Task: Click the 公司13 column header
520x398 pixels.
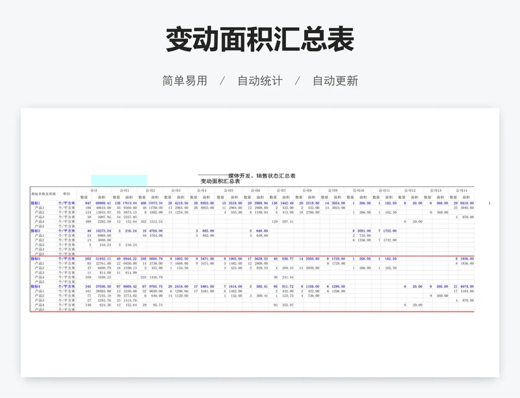Action: coord(435,190)
